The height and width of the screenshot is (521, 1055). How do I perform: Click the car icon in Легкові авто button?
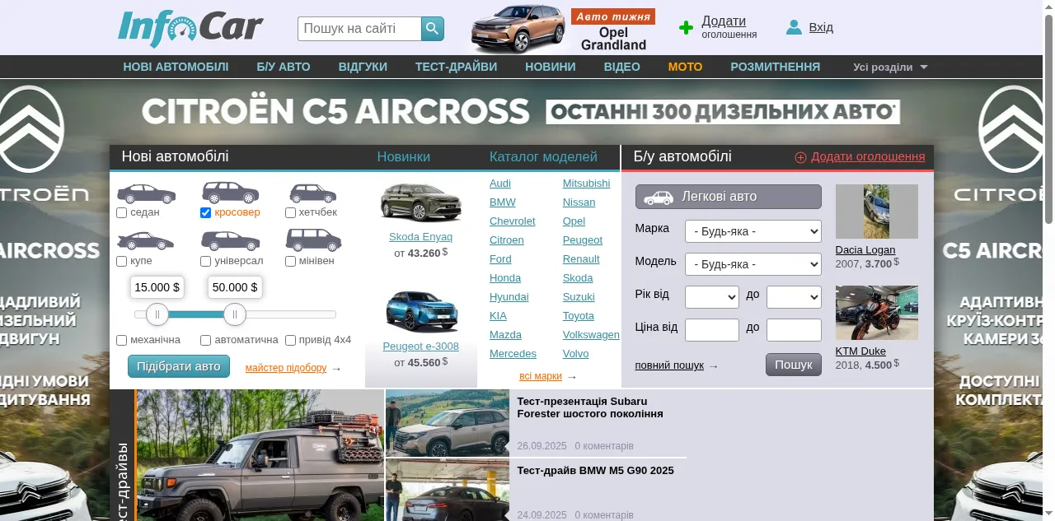pos(659,198)
